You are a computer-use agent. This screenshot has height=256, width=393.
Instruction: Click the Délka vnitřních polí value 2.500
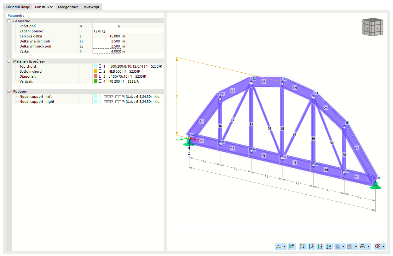107,46
